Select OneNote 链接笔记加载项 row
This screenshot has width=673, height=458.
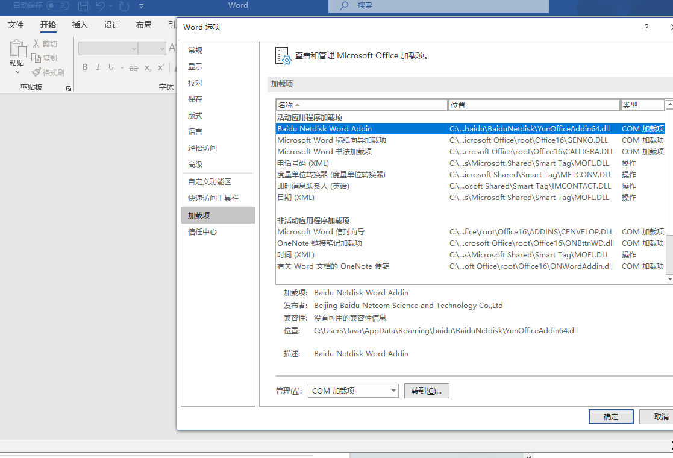click(471, 243)
